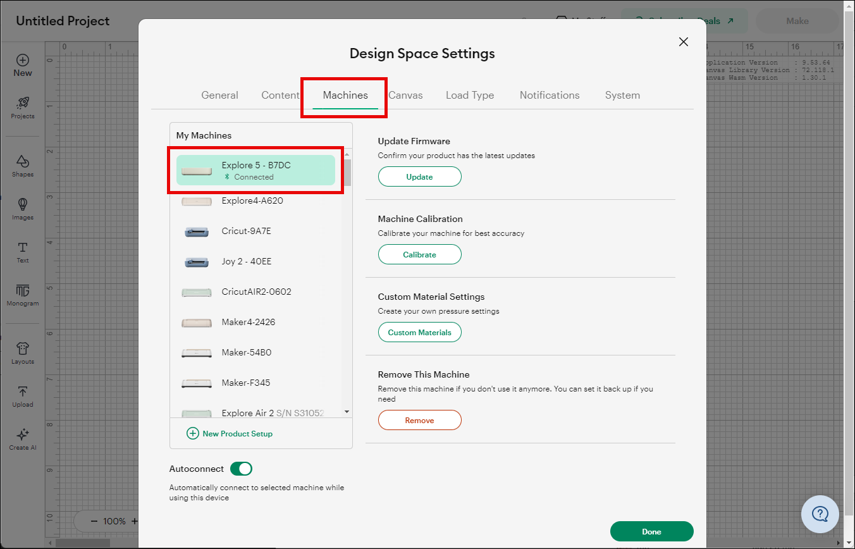855x549 pixels.
Task: Open the help question mark bubble
Action: pos(820,513)
